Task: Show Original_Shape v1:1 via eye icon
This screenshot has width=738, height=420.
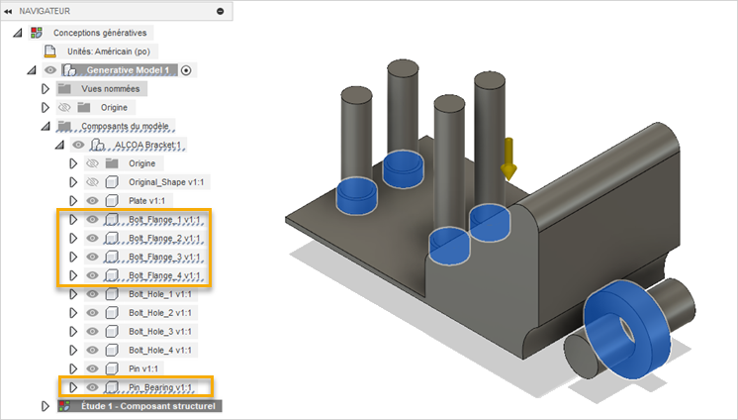Action: (x=93, y=182)
